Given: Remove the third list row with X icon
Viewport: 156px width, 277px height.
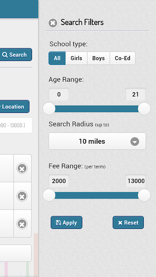Looking at the screenshot, I should [x=22, y=224].
